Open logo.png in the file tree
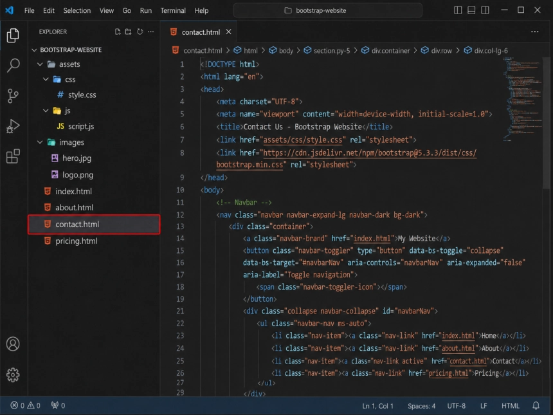Screen dimensions: 553x415 point(94,174)
